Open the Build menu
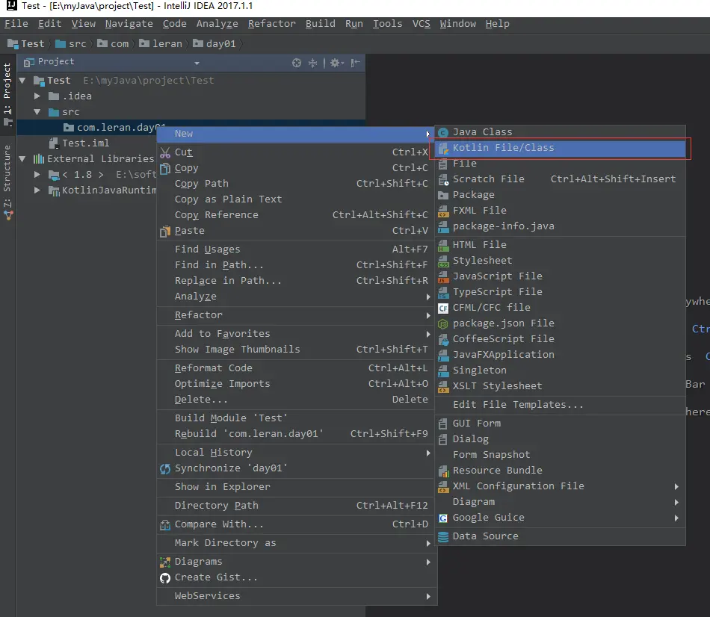 click(320, 24)
